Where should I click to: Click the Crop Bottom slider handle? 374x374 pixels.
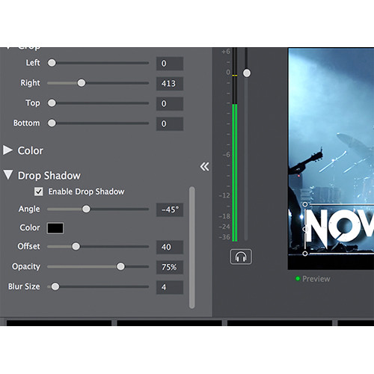tap(52, 123)
